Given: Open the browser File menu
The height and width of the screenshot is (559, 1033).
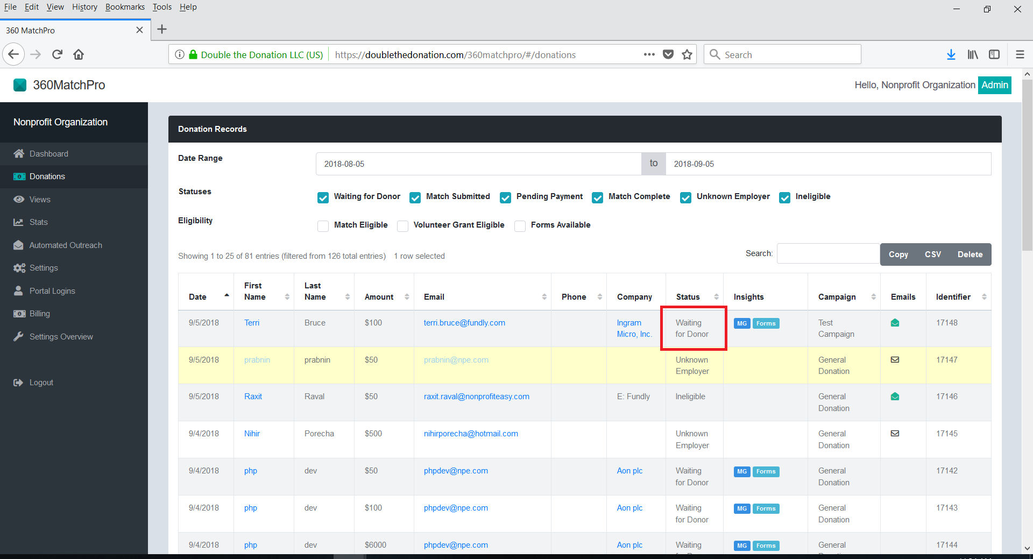Looking at the screenshot, I should [10, 7].
